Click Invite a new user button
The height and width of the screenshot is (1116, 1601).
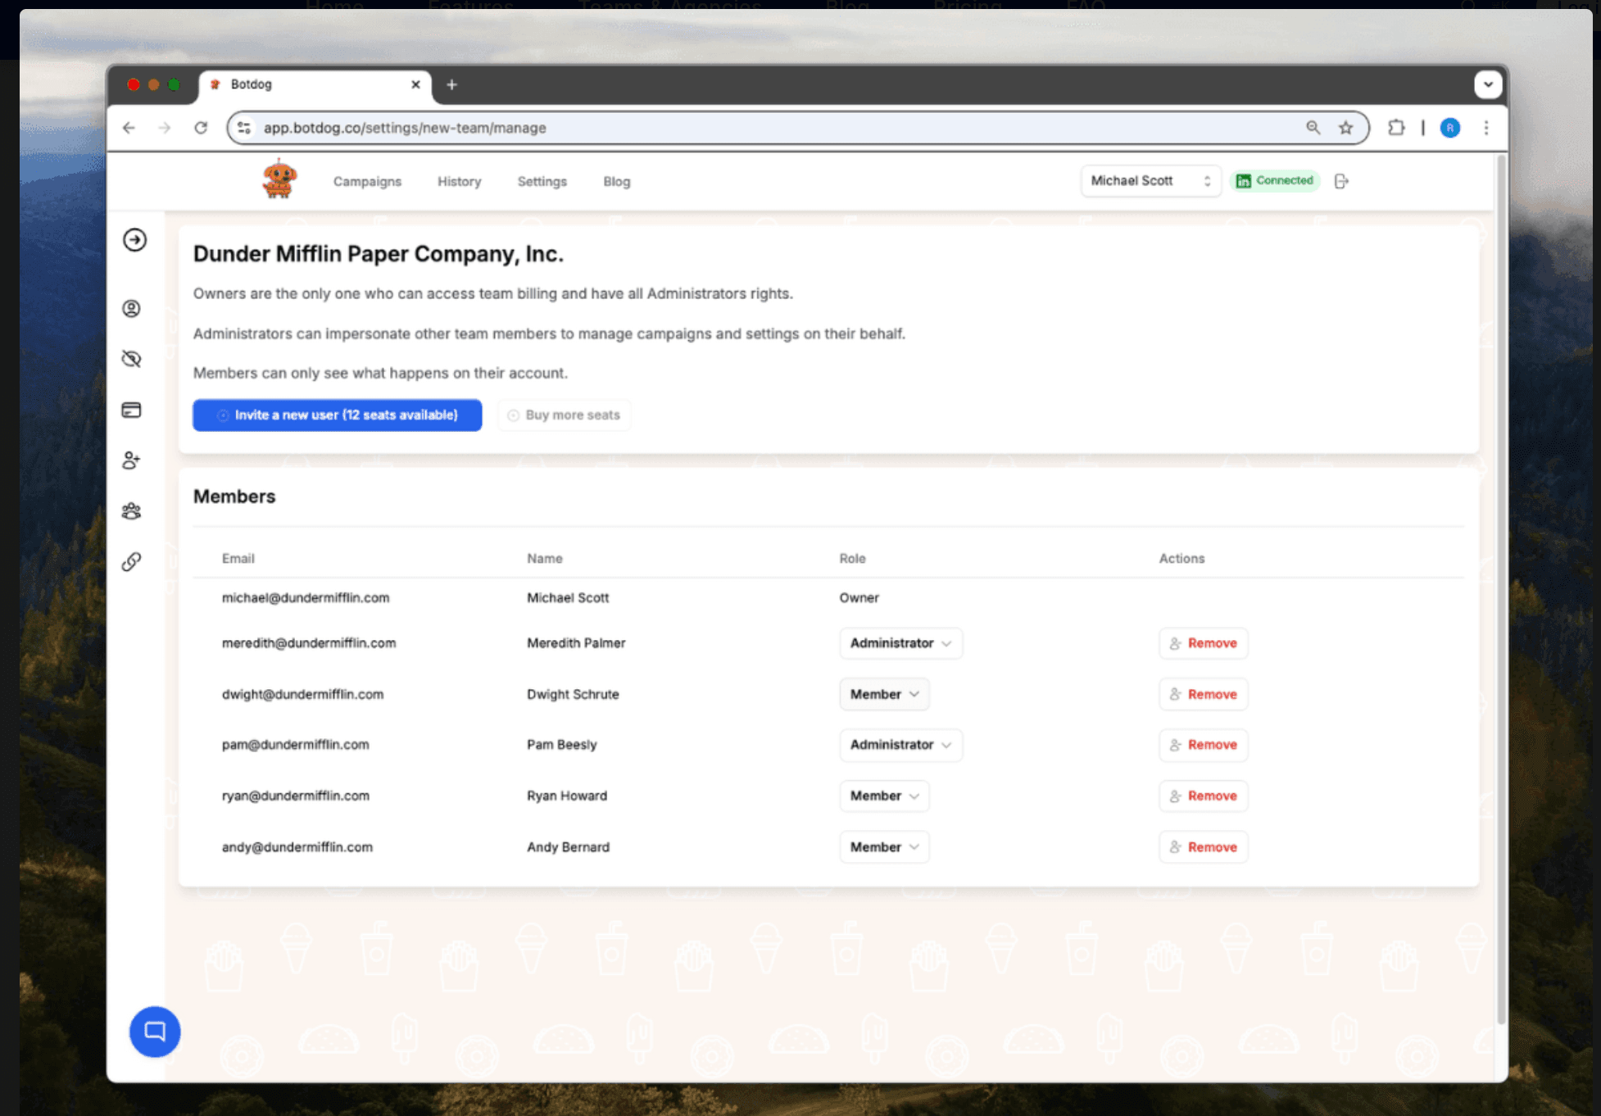tap(337, 415)
